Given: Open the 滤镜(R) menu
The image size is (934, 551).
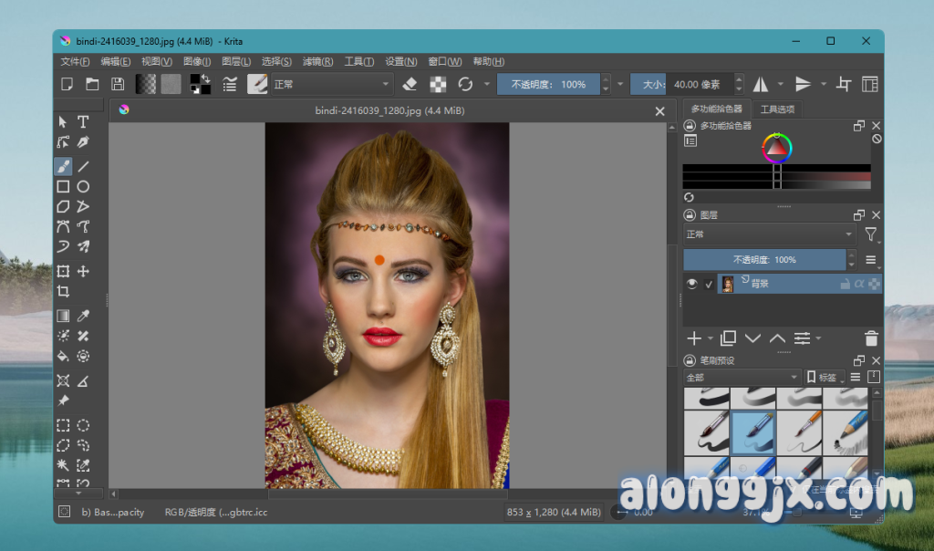Looking at the screenshot, I should [317, 62].
